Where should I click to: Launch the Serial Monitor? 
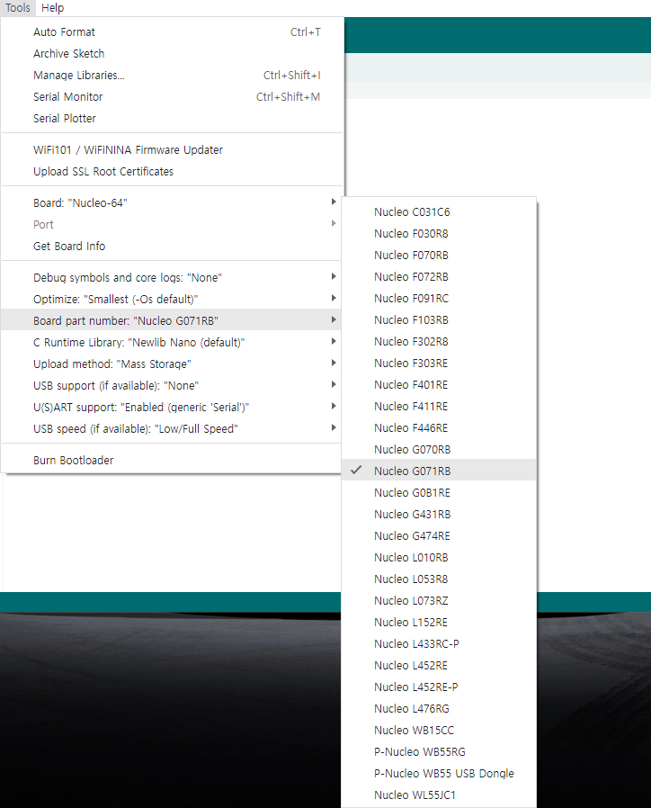click(x=172, y=97)
